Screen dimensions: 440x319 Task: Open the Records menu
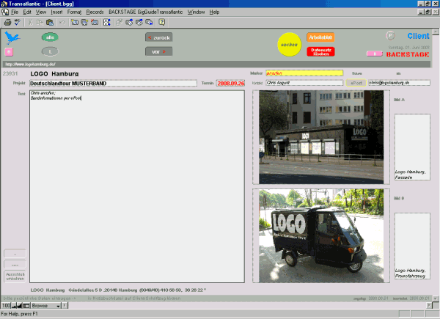click(95, 12)
